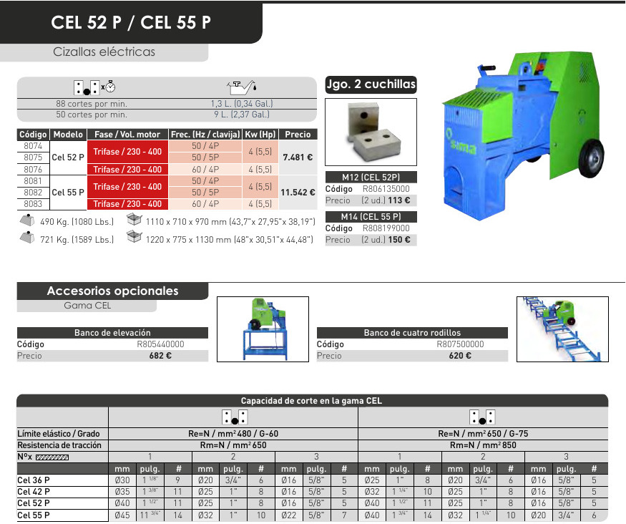
Task: Click the weight icon beside 490 Kg
Action: (x=26, y=221)
